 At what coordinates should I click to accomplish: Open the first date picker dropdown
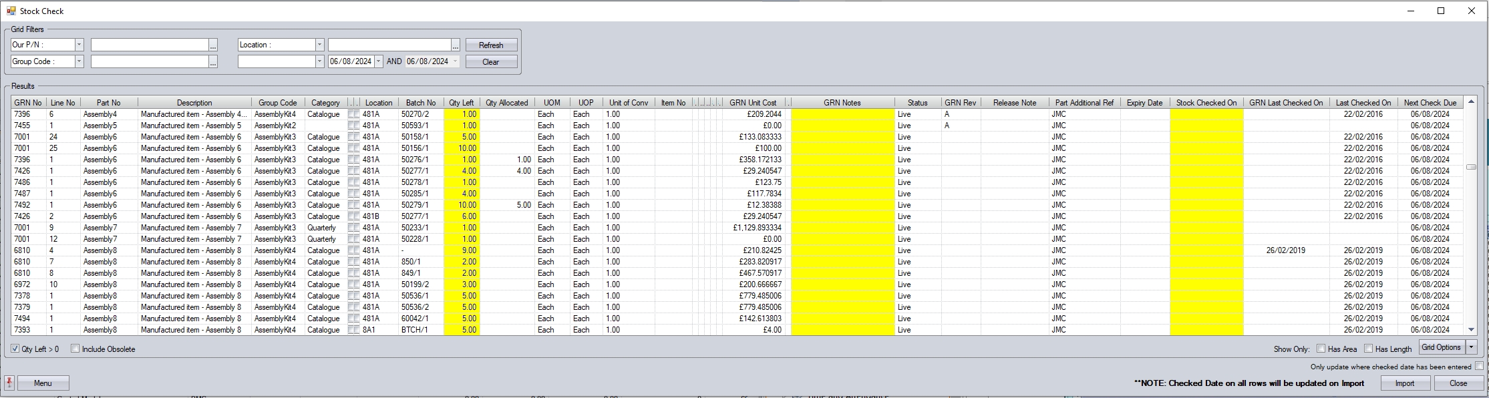click(379, 61)
